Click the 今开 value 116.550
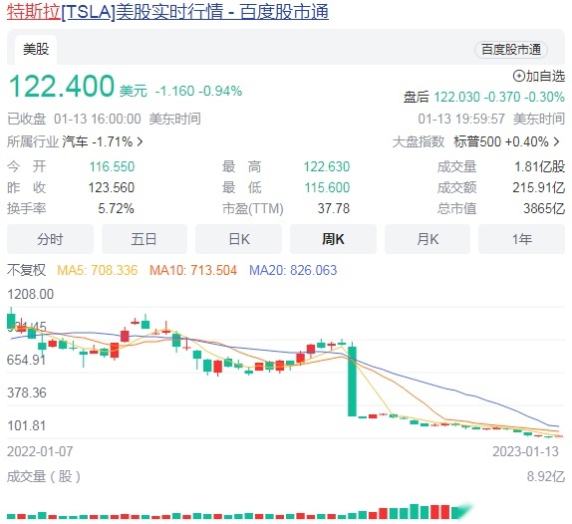The image size is (572, 524). pyautogui.click(x=112, y=166)
